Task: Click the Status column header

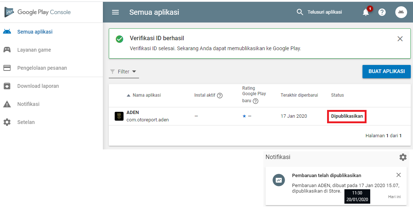Action: coord(337,95)
